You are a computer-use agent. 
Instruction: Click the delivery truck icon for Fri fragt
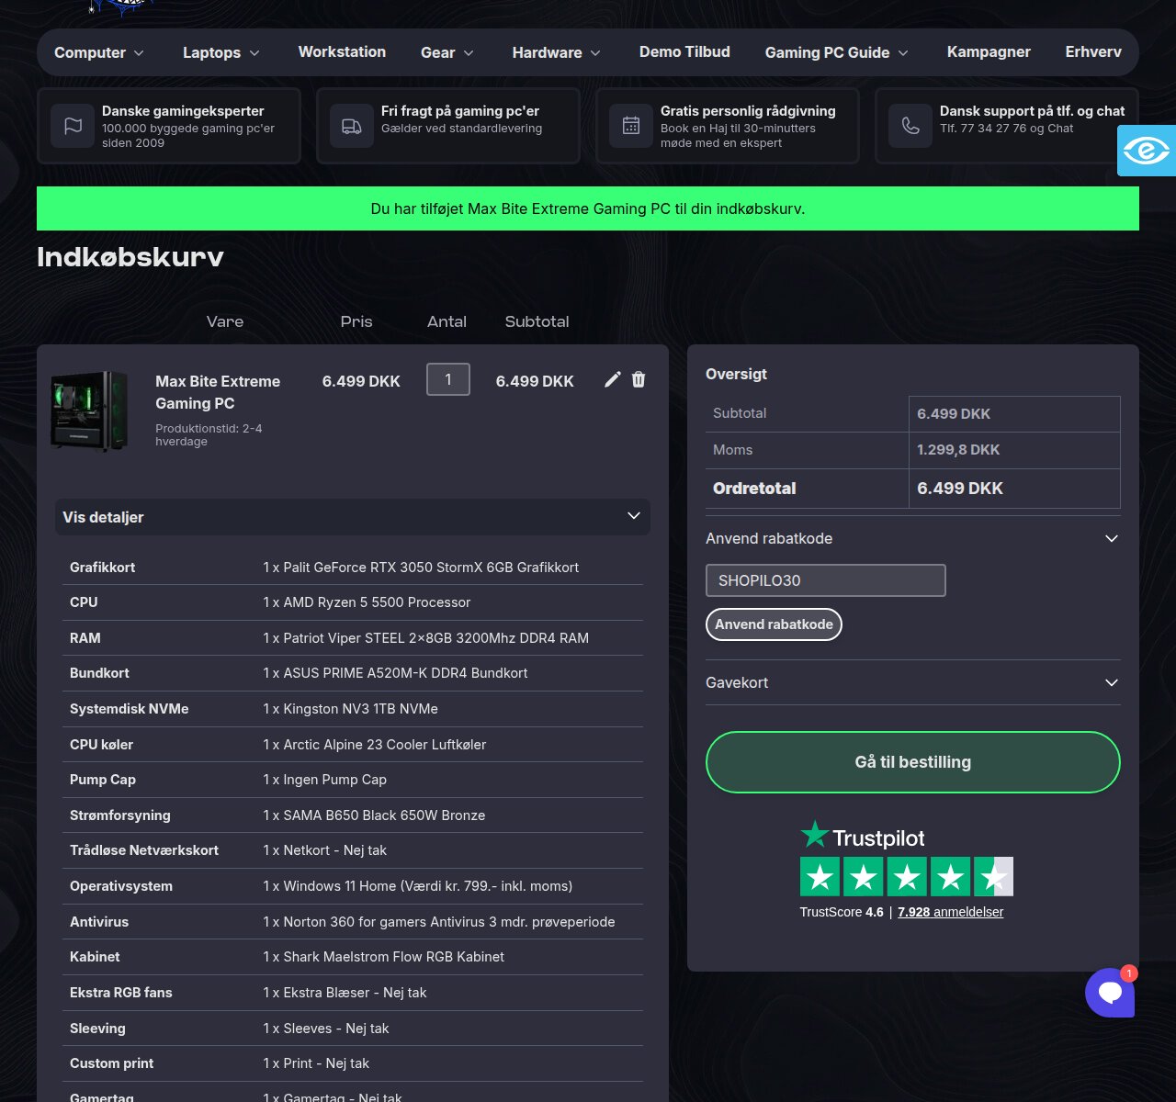(x=352, y=126)
